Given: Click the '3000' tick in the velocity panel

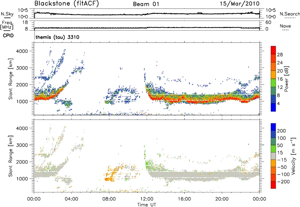Looking at the screenshot, I should tap(22, 145).
